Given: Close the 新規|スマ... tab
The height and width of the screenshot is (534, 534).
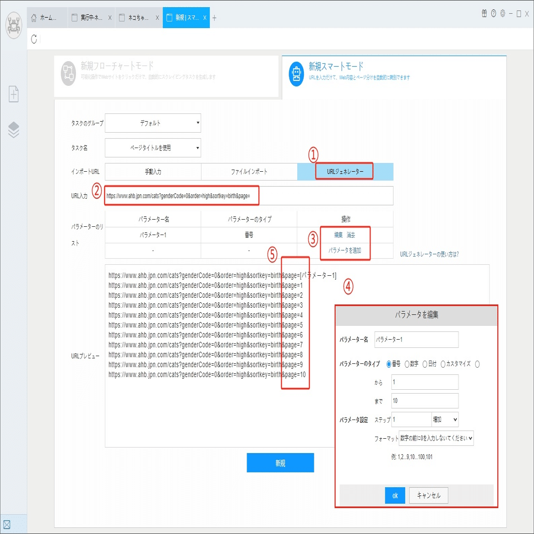Looking at the screenshot, I should coord(204,18).
